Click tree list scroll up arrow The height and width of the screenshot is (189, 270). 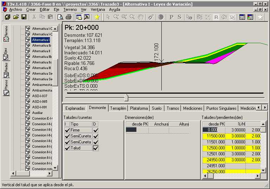(x=55, y=28)
